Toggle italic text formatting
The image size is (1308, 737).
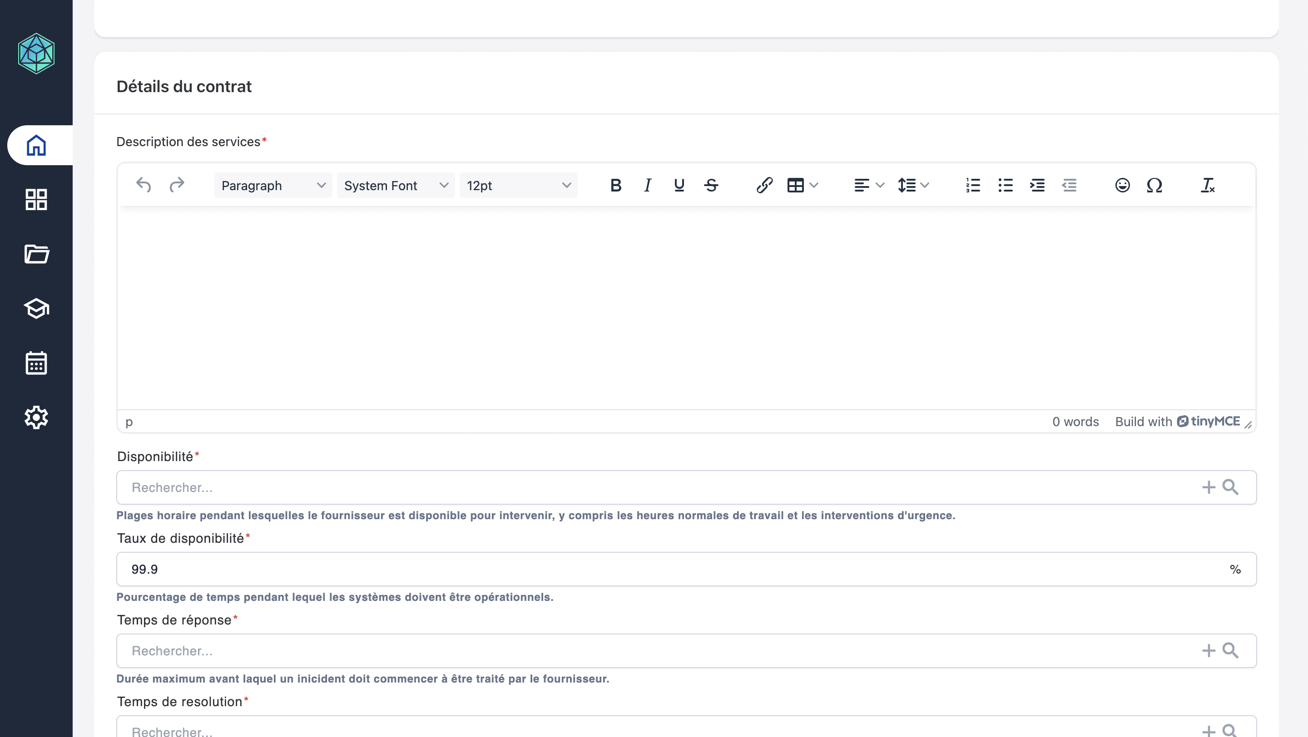(647, 186)
